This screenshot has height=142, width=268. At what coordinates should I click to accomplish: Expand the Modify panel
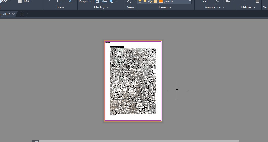[x=101, y=7]
